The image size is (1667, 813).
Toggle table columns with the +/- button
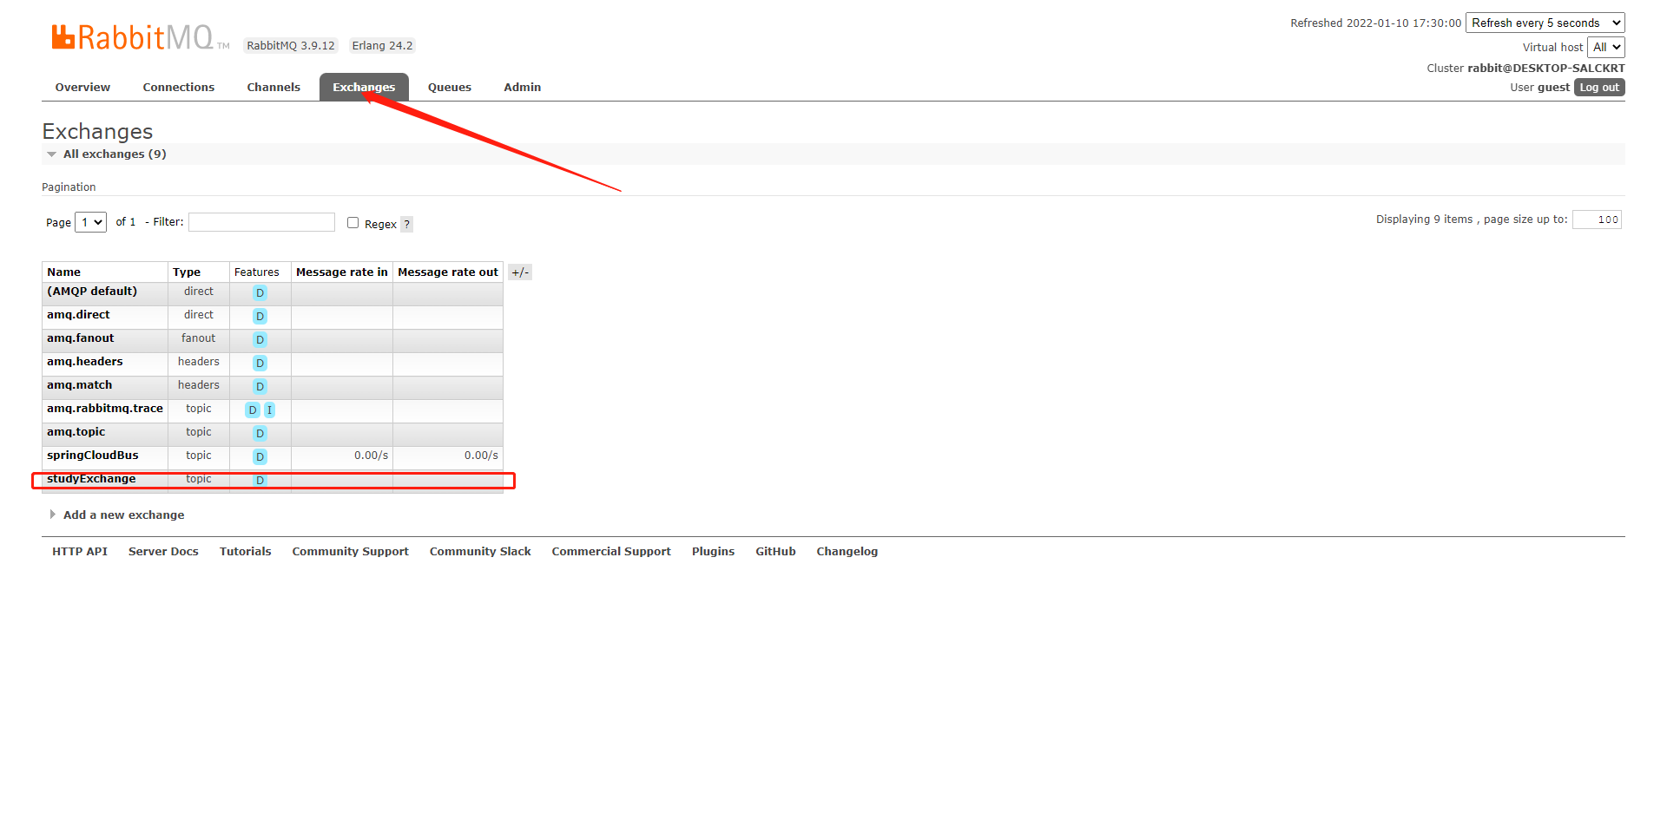pos(520,272)
